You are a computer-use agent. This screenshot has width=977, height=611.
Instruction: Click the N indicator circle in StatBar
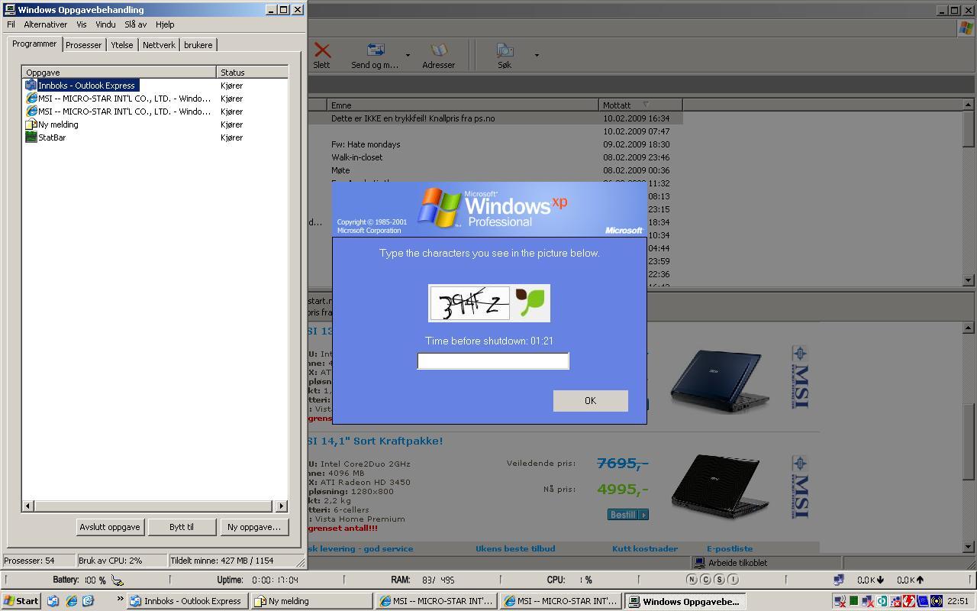692,580
